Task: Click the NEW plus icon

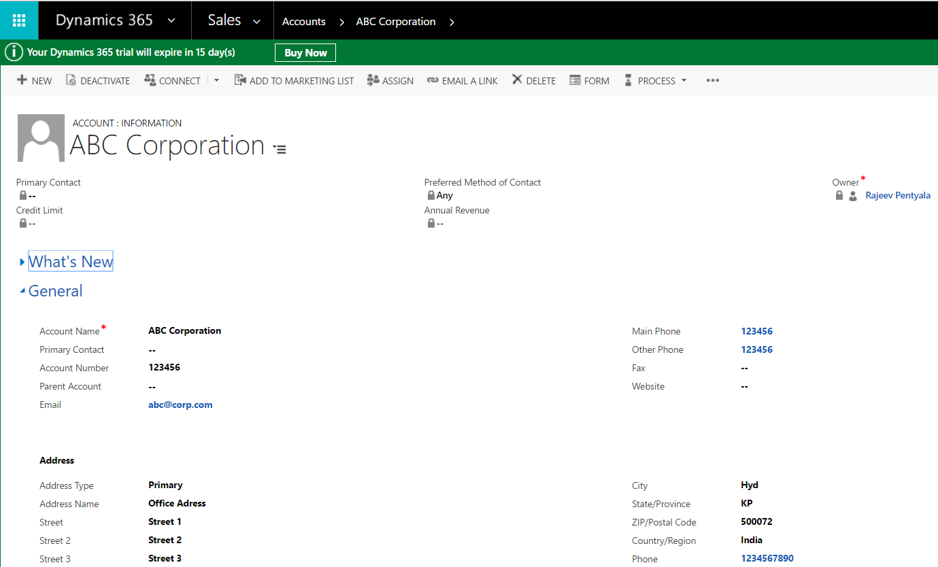Action: pos(22,80)
